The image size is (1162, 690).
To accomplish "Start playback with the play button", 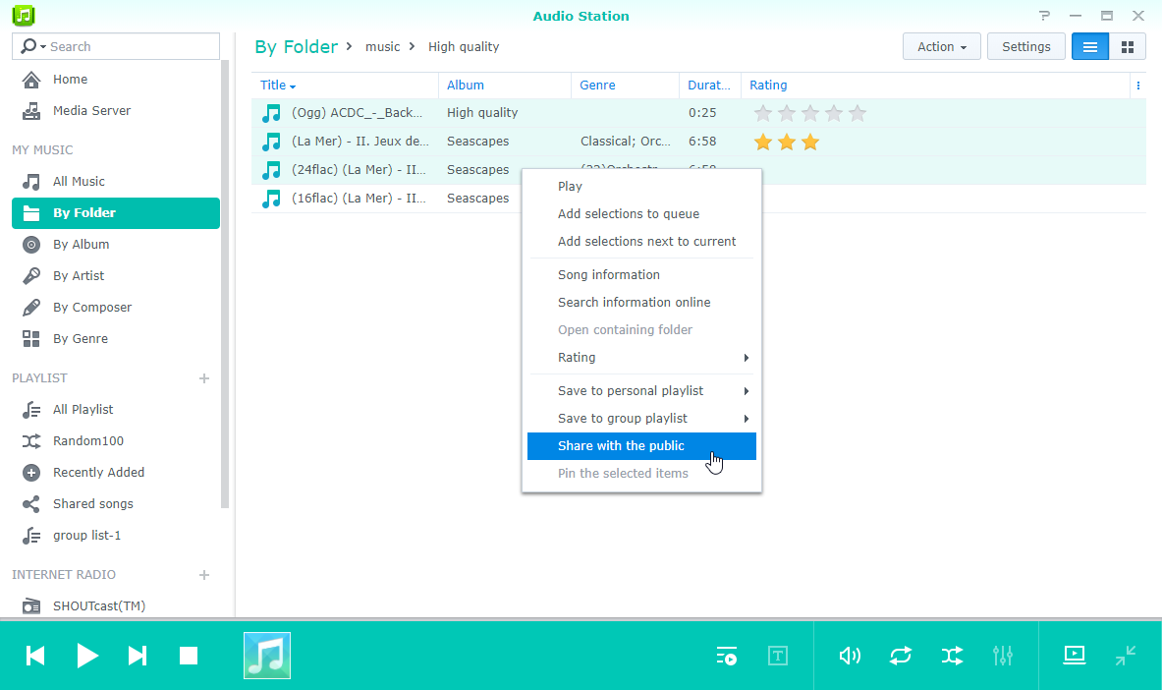I will 86,656.
